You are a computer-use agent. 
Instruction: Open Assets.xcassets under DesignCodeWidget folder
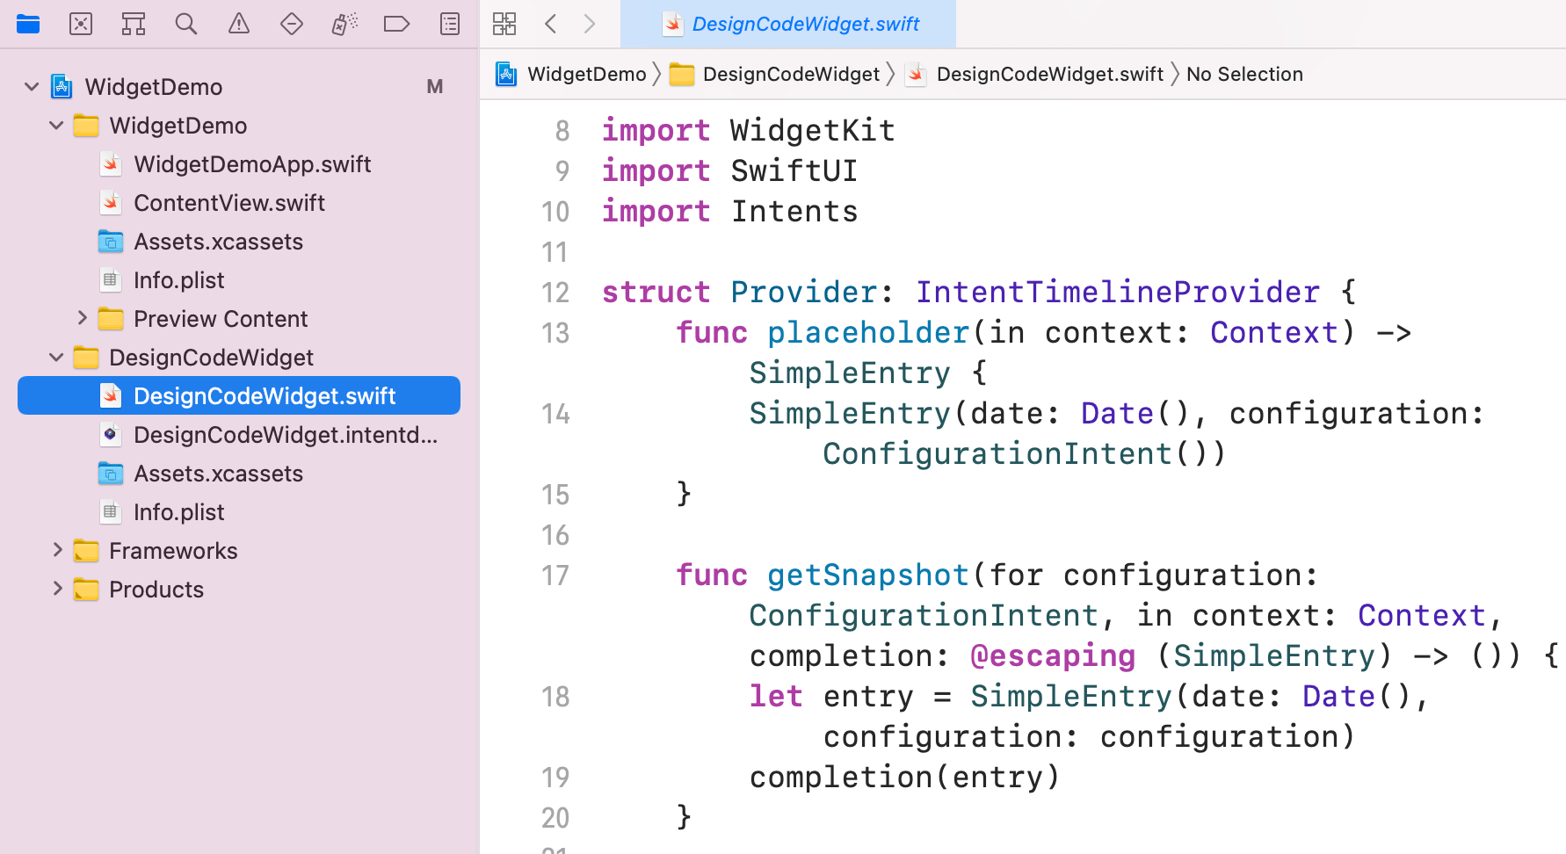coord(239,474)
